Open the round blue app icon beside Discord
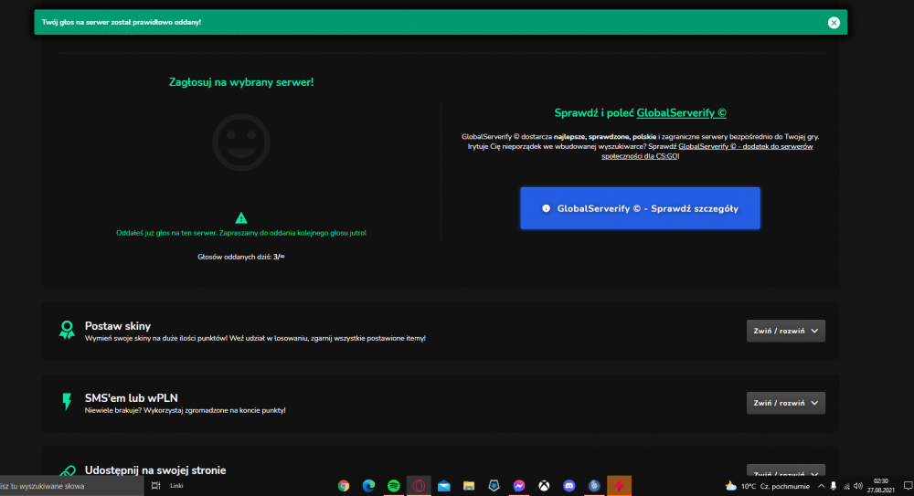Screen dimensions: 914x496 594,486
